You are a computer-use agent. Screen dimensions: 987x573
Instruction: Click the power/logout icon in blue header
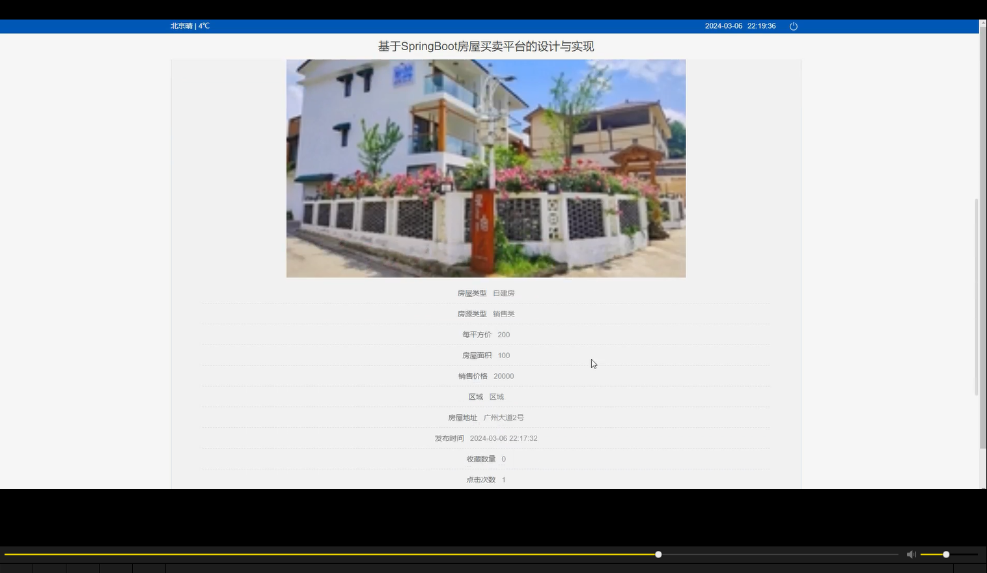[793, 26]
